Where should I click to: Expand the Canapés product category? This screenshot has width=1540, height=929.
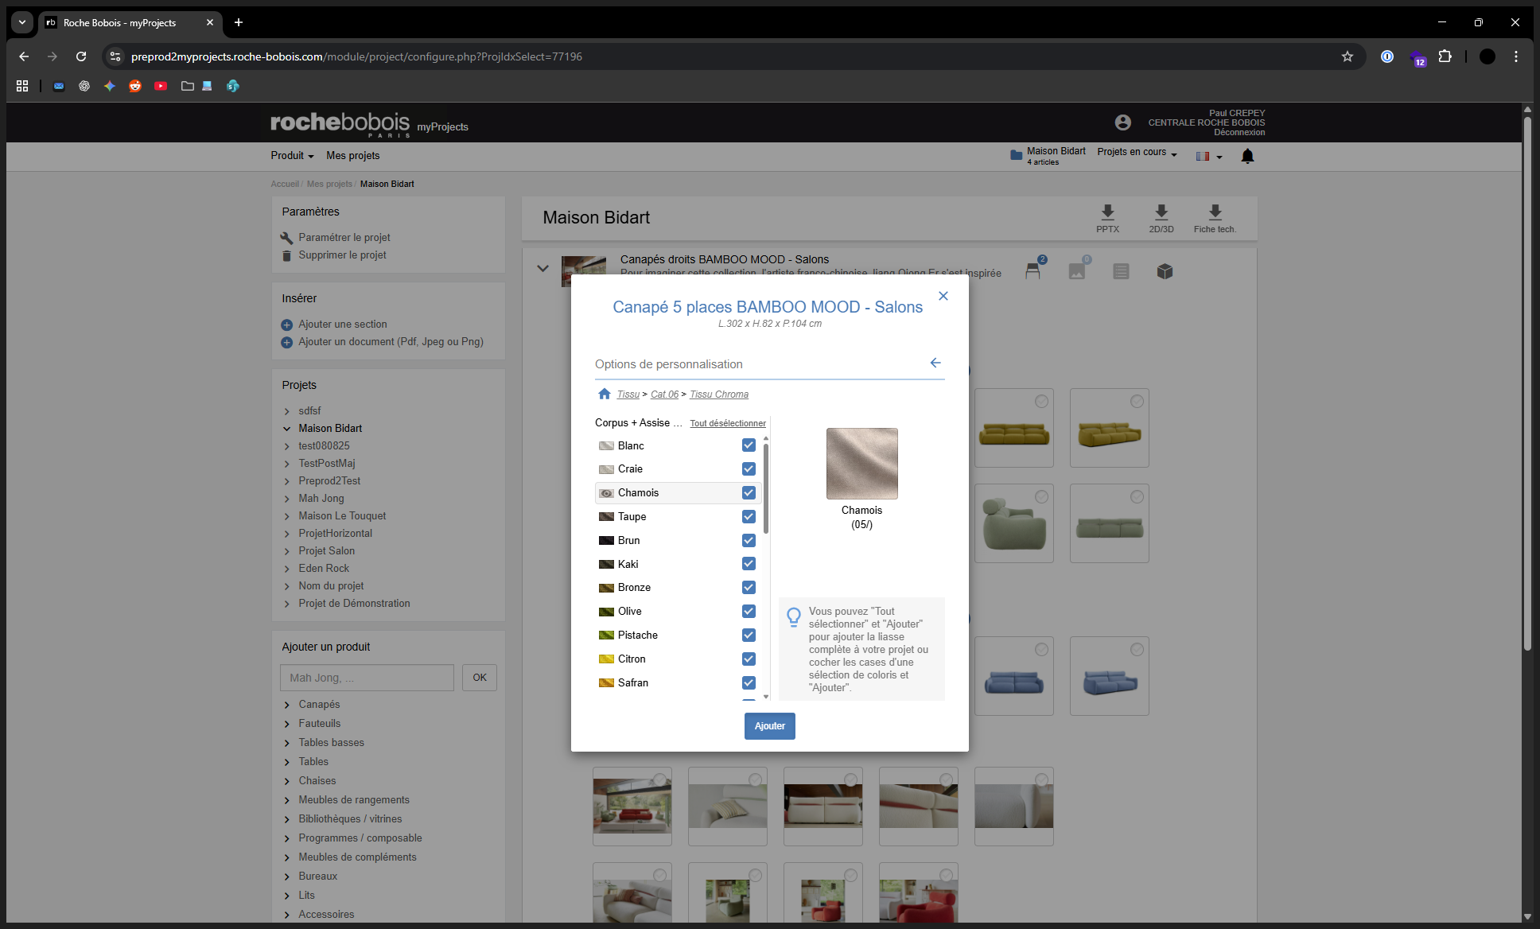pos(319,705)
